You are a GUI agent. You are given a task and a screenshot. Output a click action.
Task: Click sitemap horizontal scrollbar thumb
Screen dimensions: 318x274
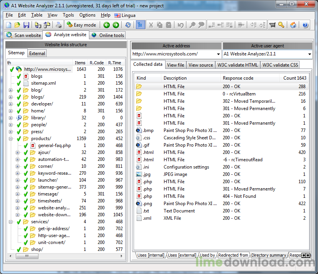click(x=27, y=256)
